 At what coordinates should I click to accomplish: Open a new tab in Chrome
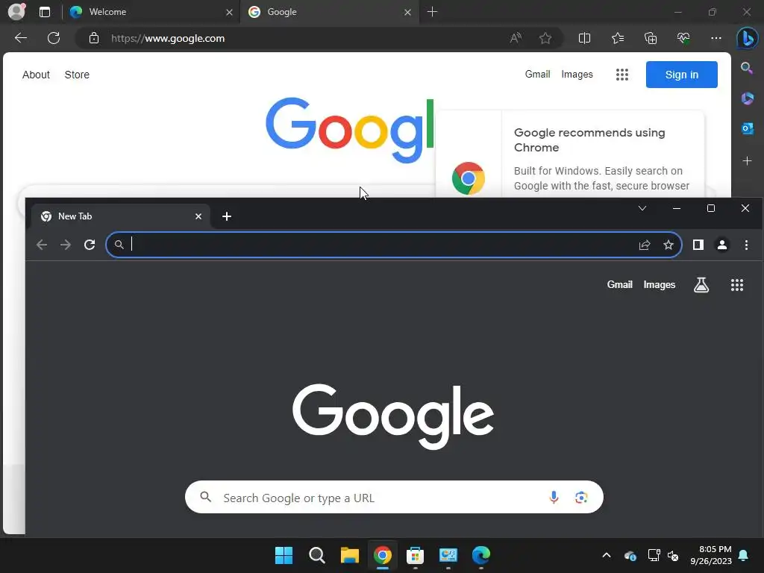(227, 216)
